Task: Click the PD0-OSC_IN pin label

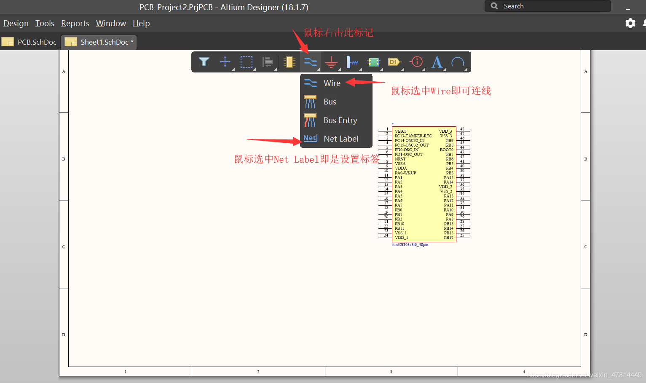Action: pyautogui.click(x=407, y=150)
